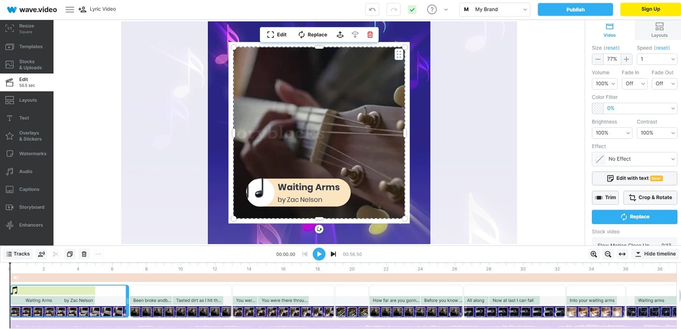
Task: Skip to the next scene
Action: tap(333, 254)
